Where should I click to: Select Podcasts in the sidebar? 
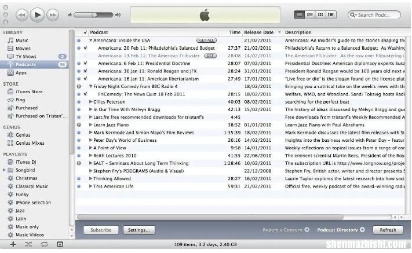click(x=34, y=65)
